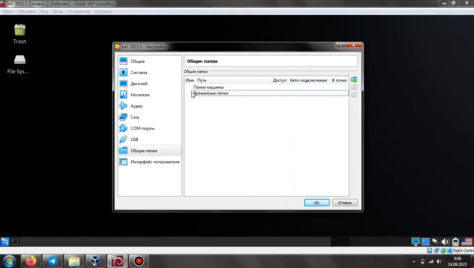The height and width of the screenshot is (268, 474).
Task: Close the kali 2023.3 settings dialog
Action: pos(353,45)
